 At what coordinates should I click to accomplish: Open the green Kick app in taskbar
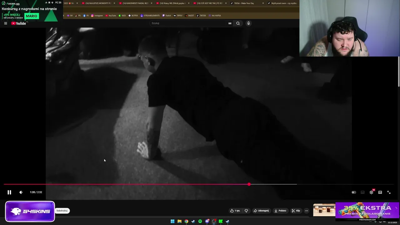[221, 221]
